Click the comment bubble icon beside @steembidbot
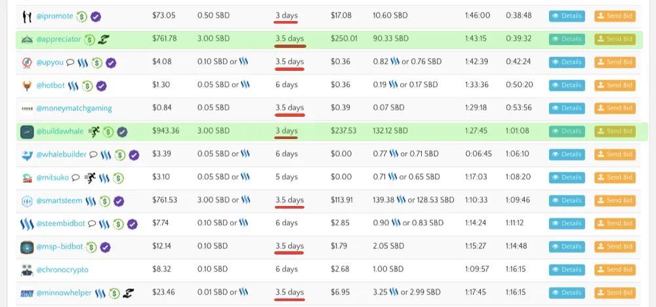 point(92,224)
